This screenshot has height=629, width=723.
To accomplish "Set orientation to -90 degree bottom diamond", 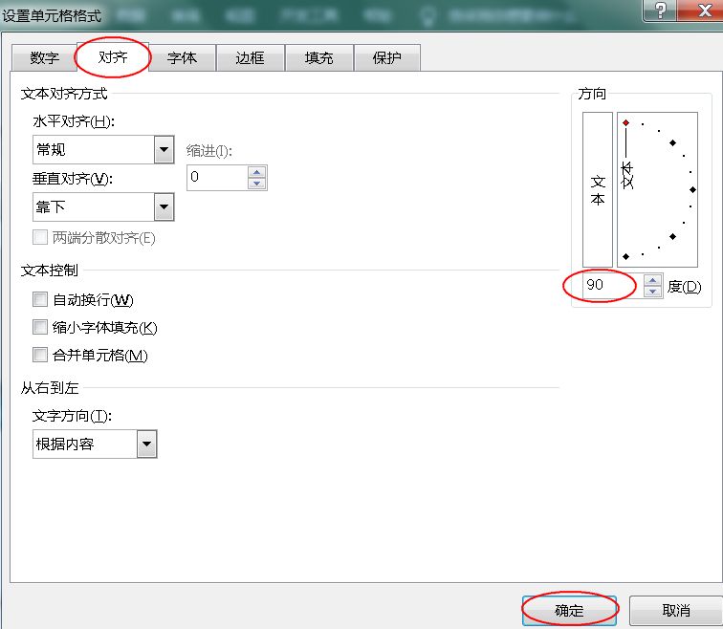I will click(x=625, y=257).
